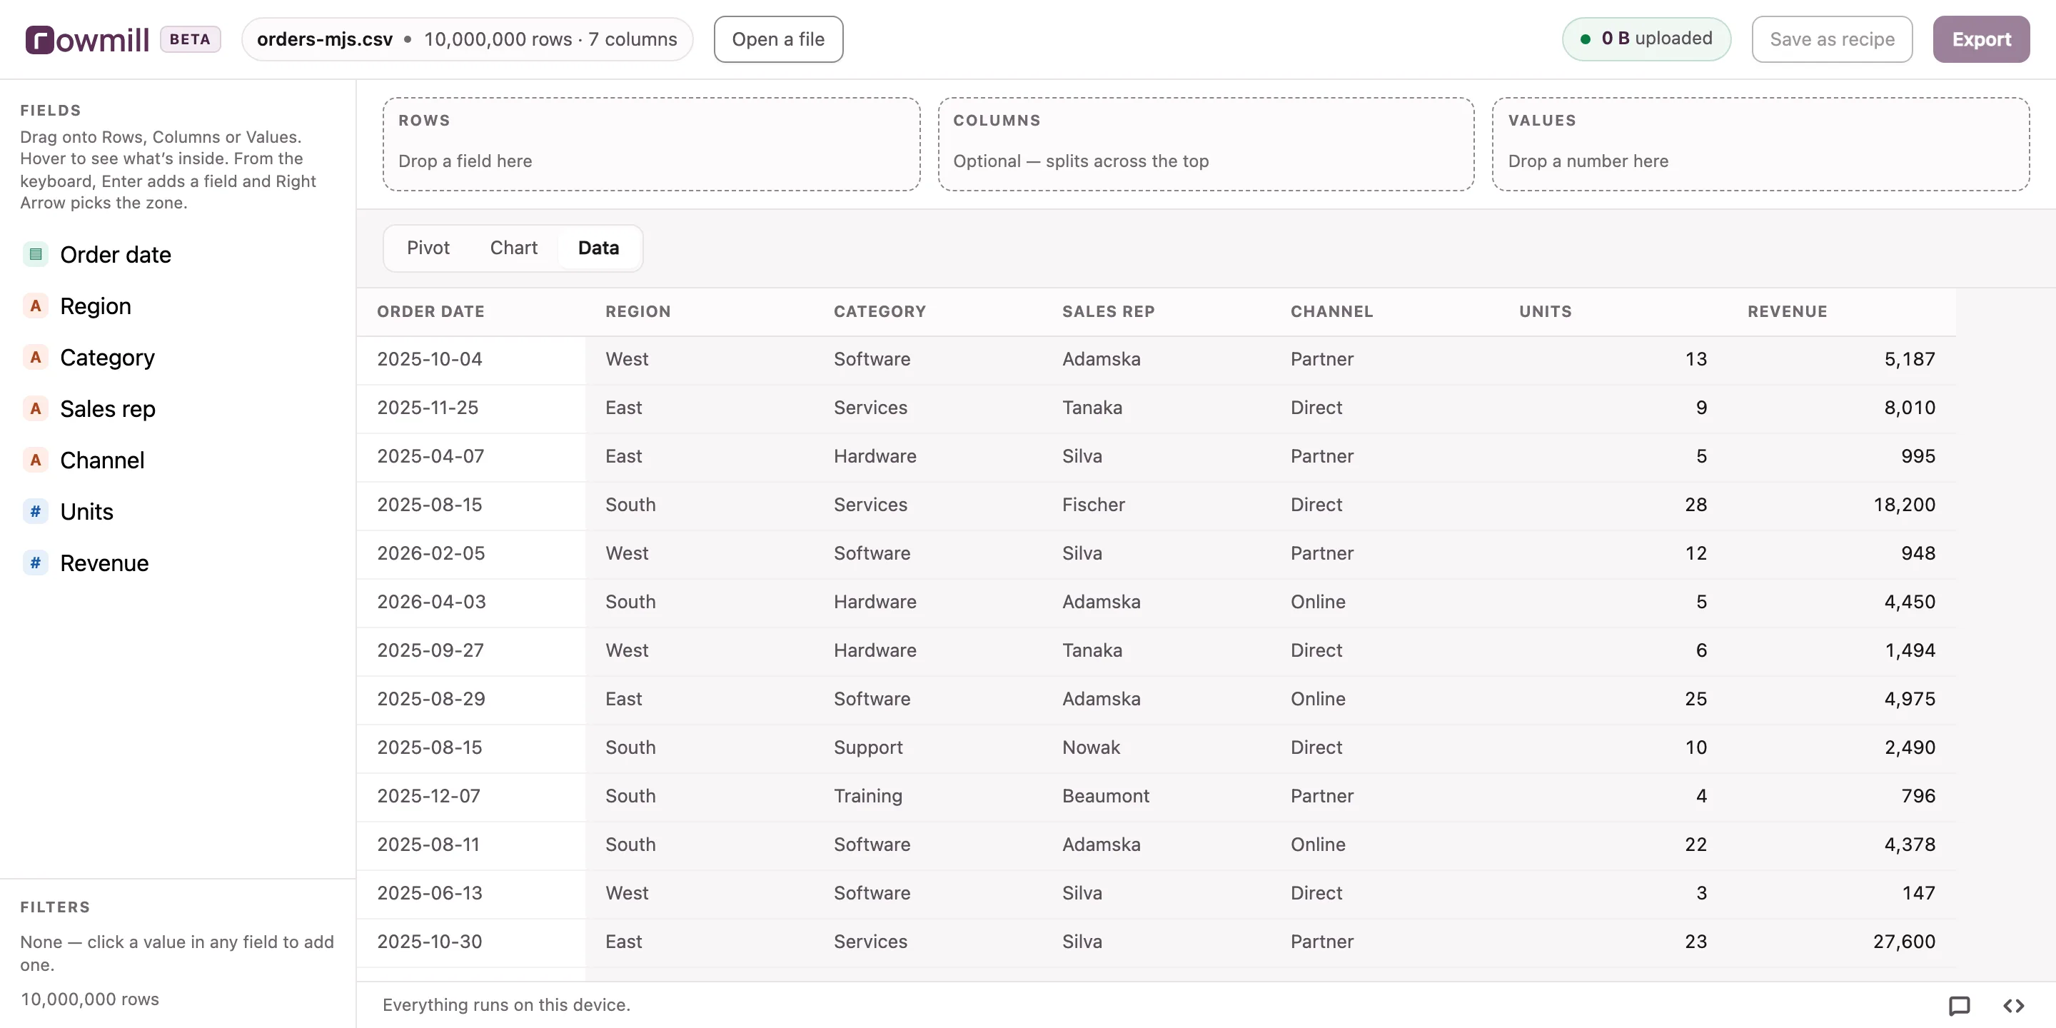
Task: Switch to the Pivot tab
Action: 428,248
